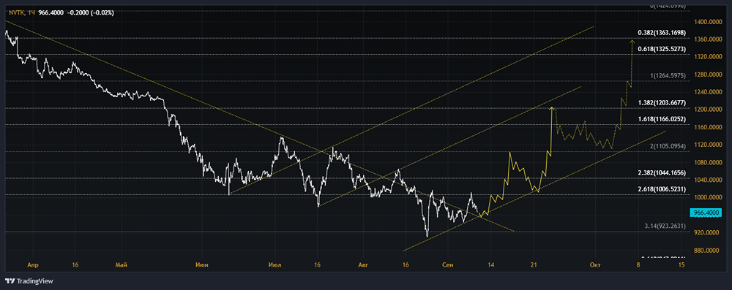Click the NVTK ticker symbol label
The height and width of the screenshot is (290, 732).
click(x=17, y=13)
